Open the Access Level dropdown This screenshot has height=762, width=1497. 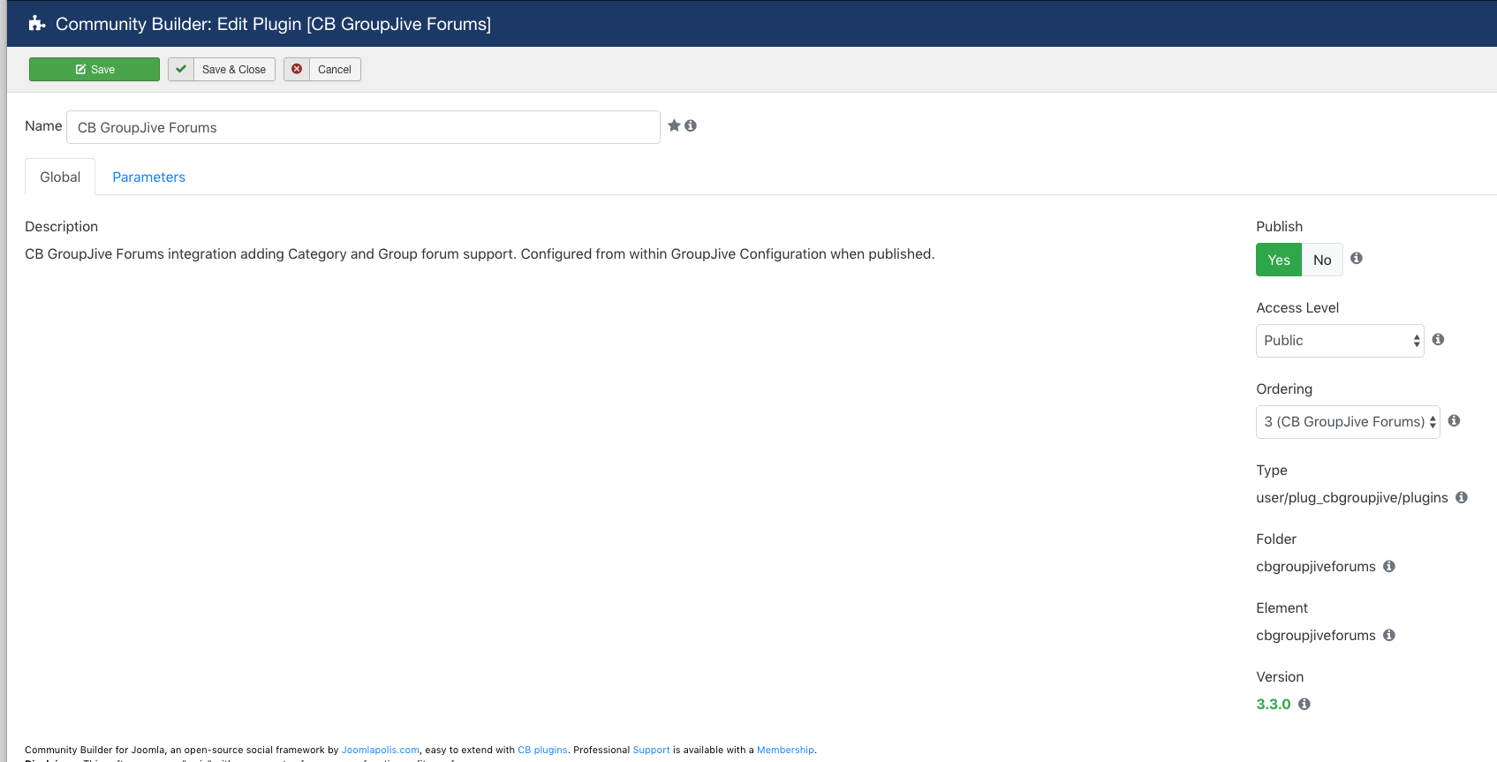coord(1340,341)
